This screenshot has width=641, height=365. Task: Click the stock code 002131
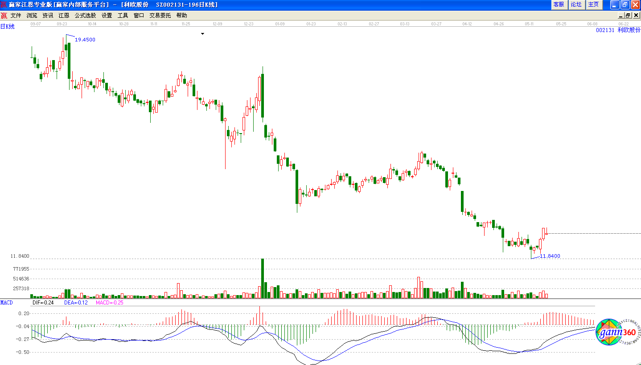605,30
